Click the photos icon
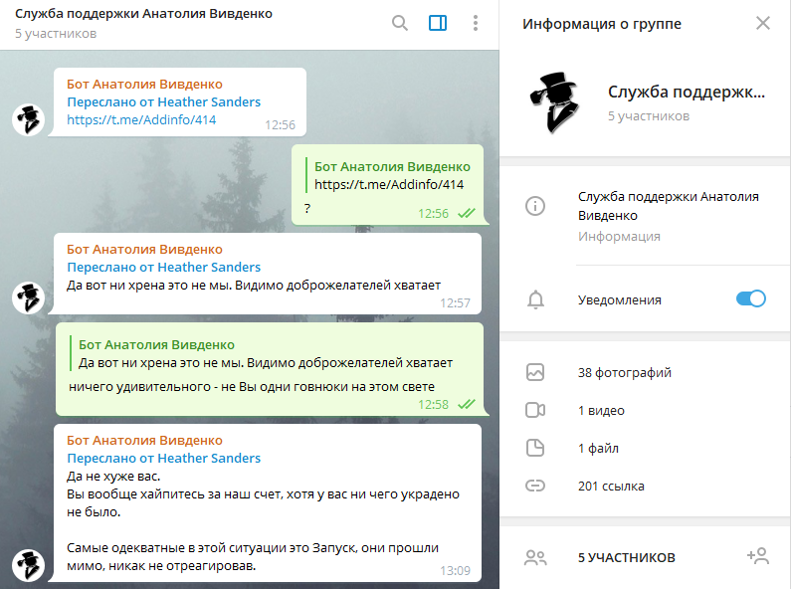 [x=535, y=373]
